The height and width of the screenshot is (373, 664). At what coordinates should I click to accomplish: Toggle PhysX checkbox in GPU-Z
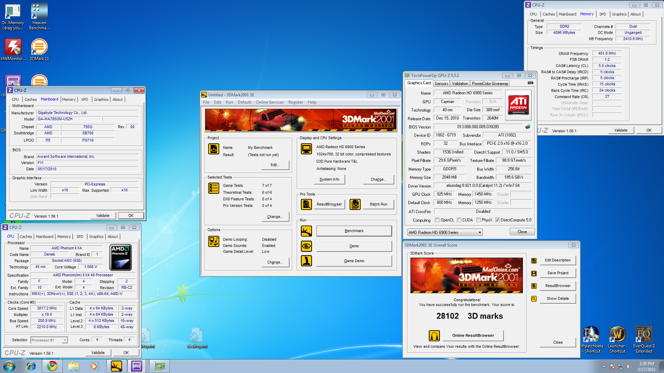click(478, 220)
